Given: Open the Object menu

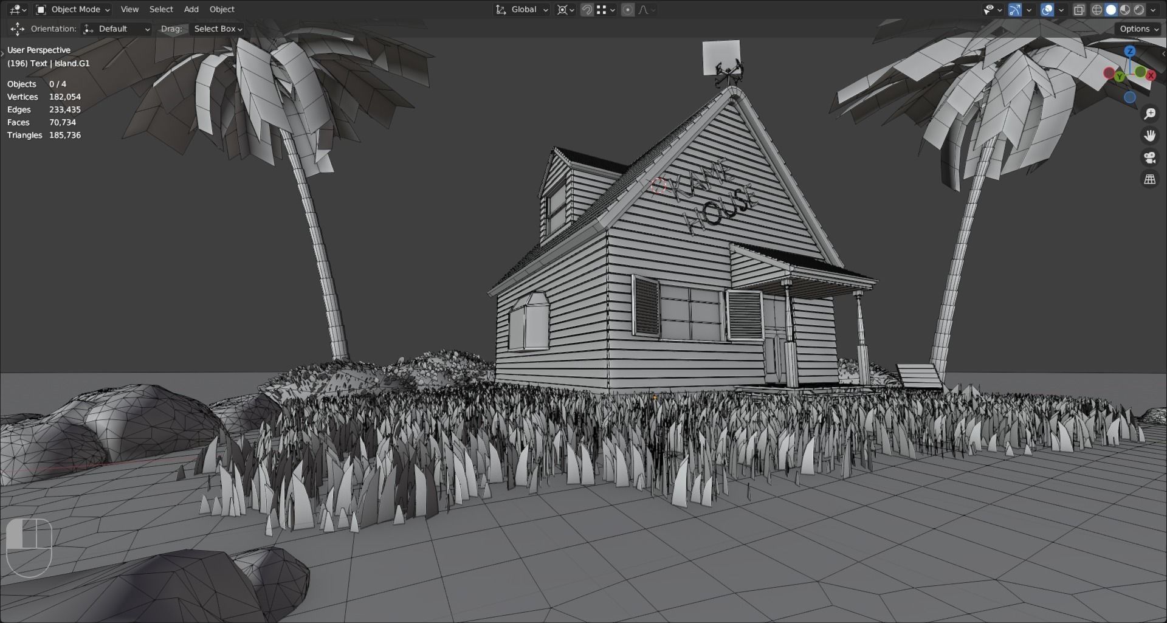Looking at the screenshot, I should click(x=222, y=9).
